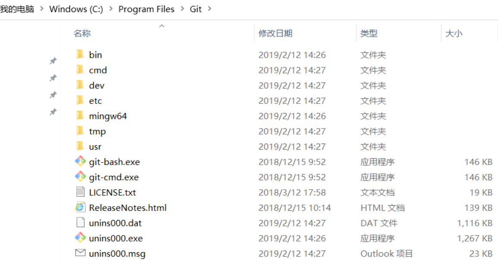
Task: Click the 1,116 KB size cell
Action: click(475, 223)
